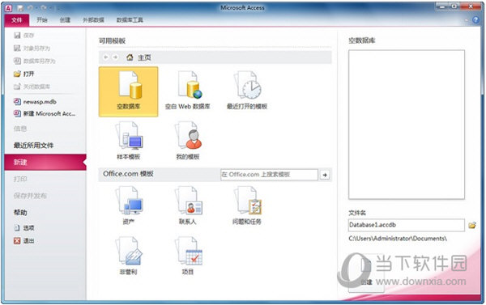
Task: Go forward with the right arrow
Action: (x=115, y=57)
